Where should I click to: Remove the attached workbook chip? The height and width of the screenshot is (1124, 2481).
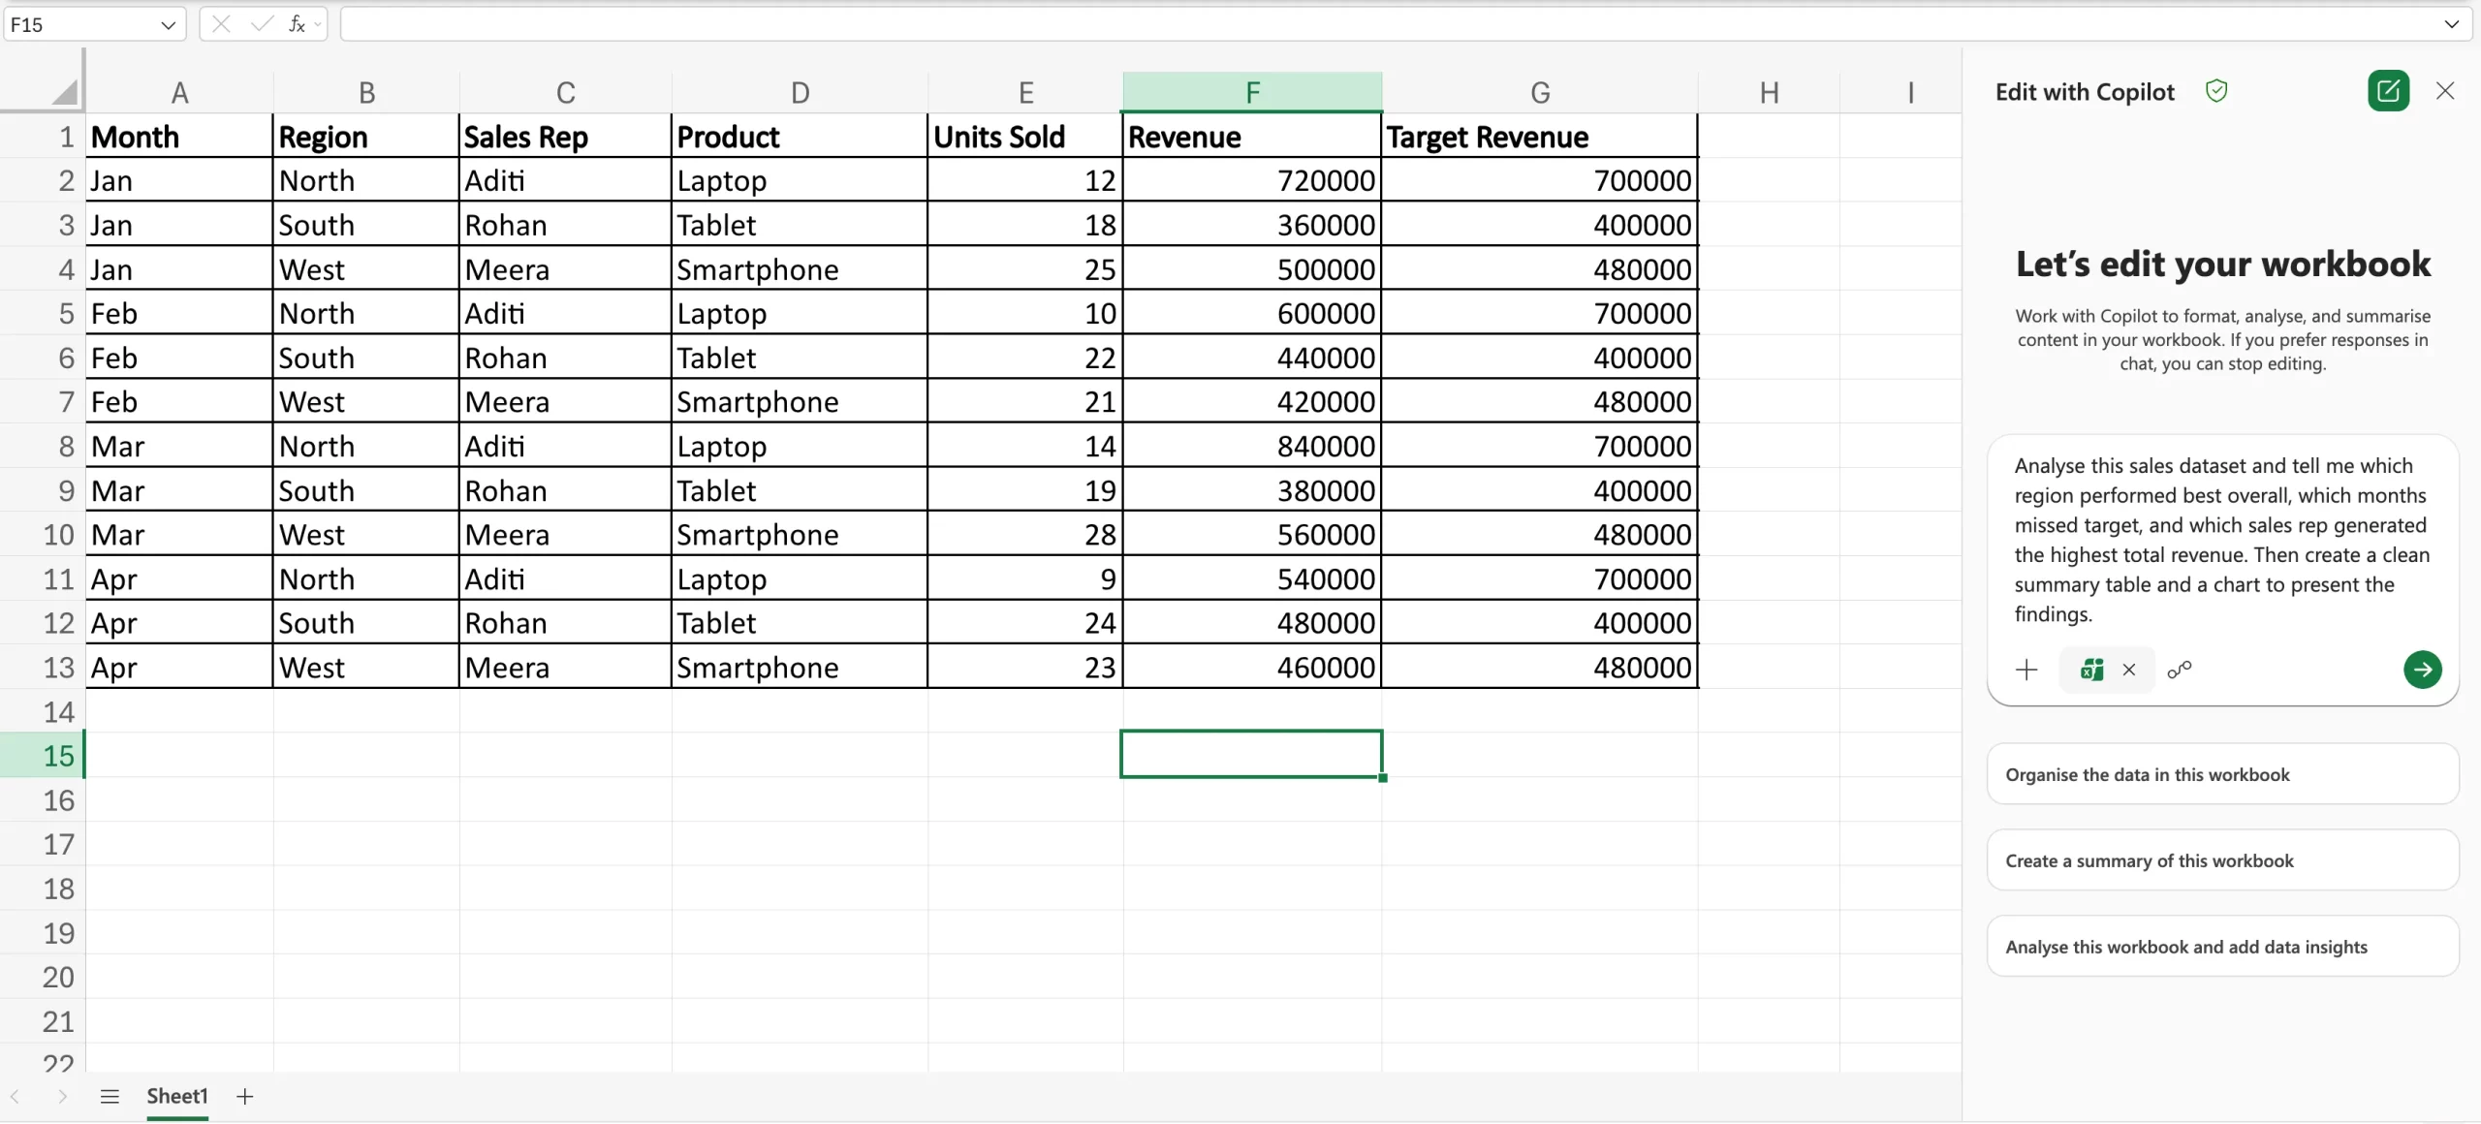pyautogui.click(x=2130, y=670)
